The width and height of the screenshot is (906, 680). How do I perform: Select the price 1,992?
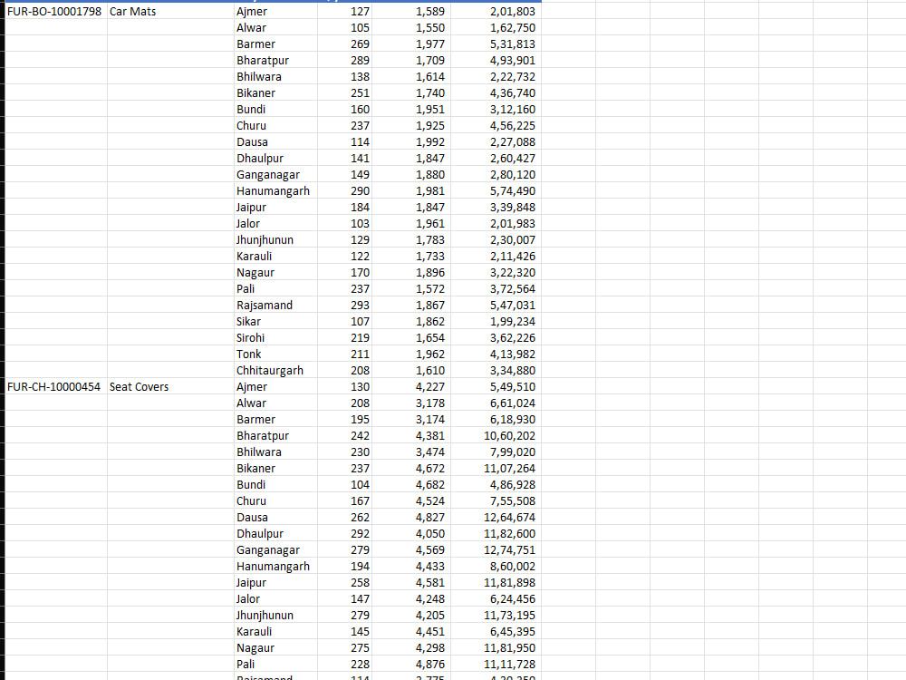click(x=412, y=142)
